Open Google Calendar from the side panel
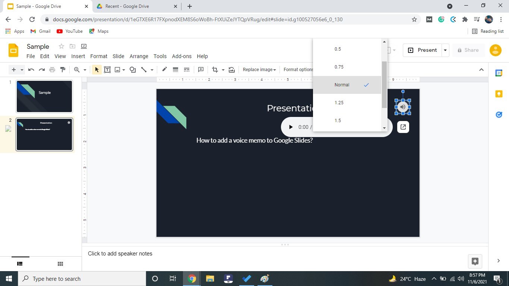This screenshot has width=509, height=286. (499, 73)
